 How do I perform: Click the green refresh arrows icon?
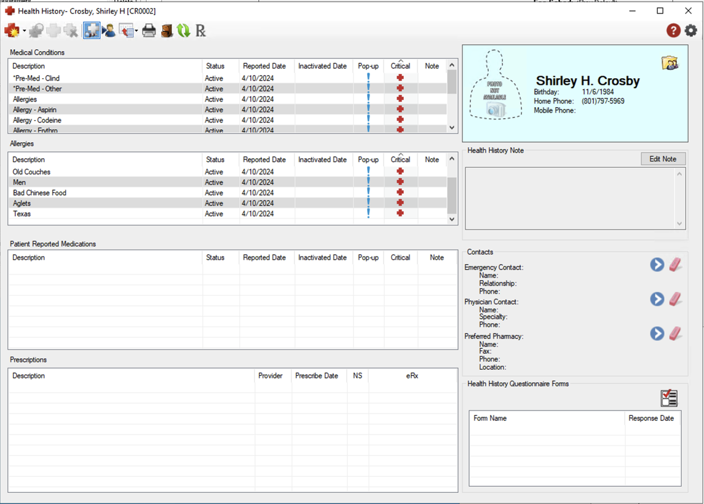183,30
